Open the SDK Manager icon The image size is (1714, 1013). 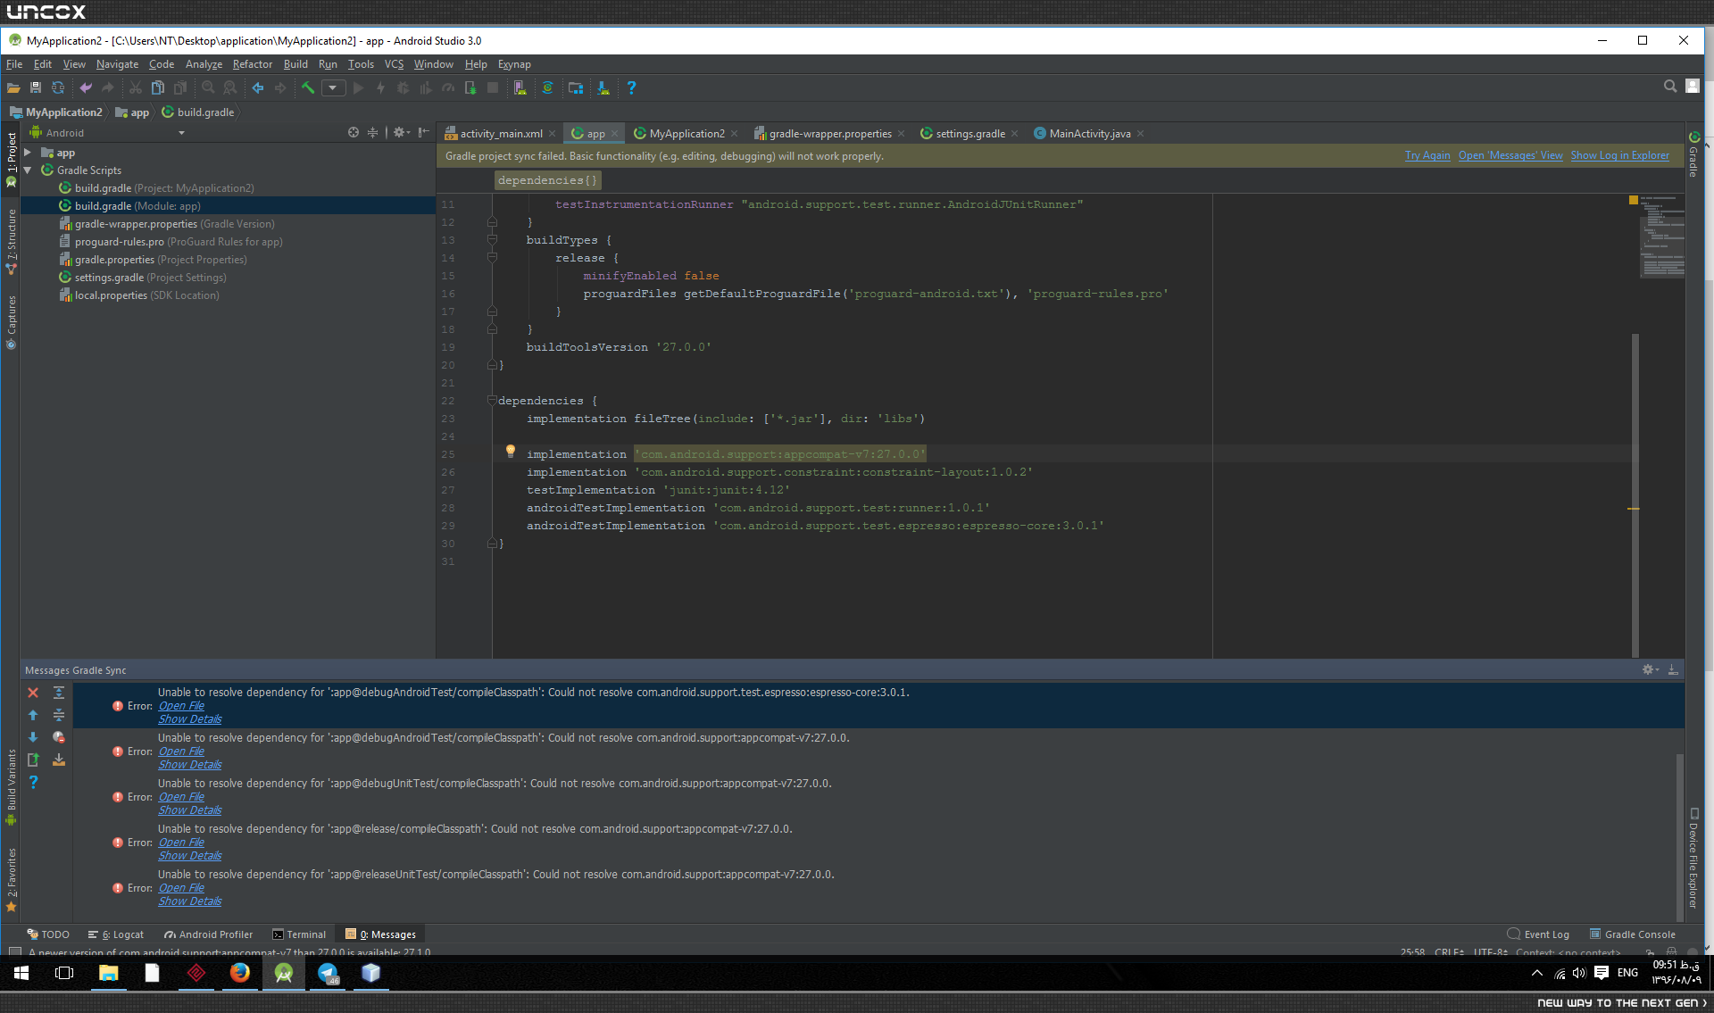point(603,87)
